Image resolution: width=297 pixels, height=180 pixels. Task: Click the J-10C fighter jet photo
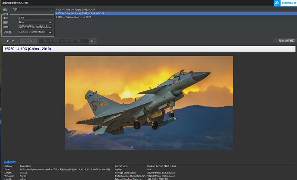[148, 103]
